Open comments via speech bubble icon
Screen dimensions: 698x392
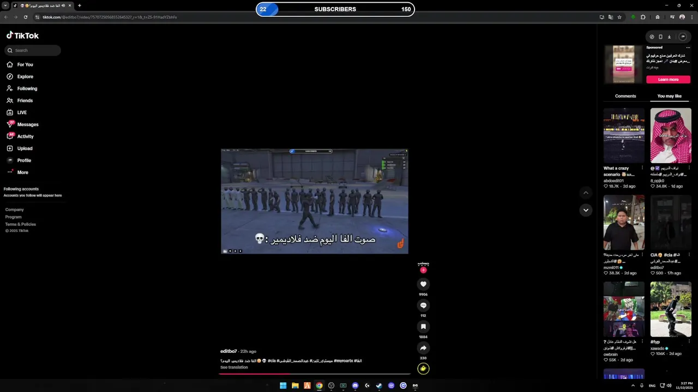coord(423,305)
